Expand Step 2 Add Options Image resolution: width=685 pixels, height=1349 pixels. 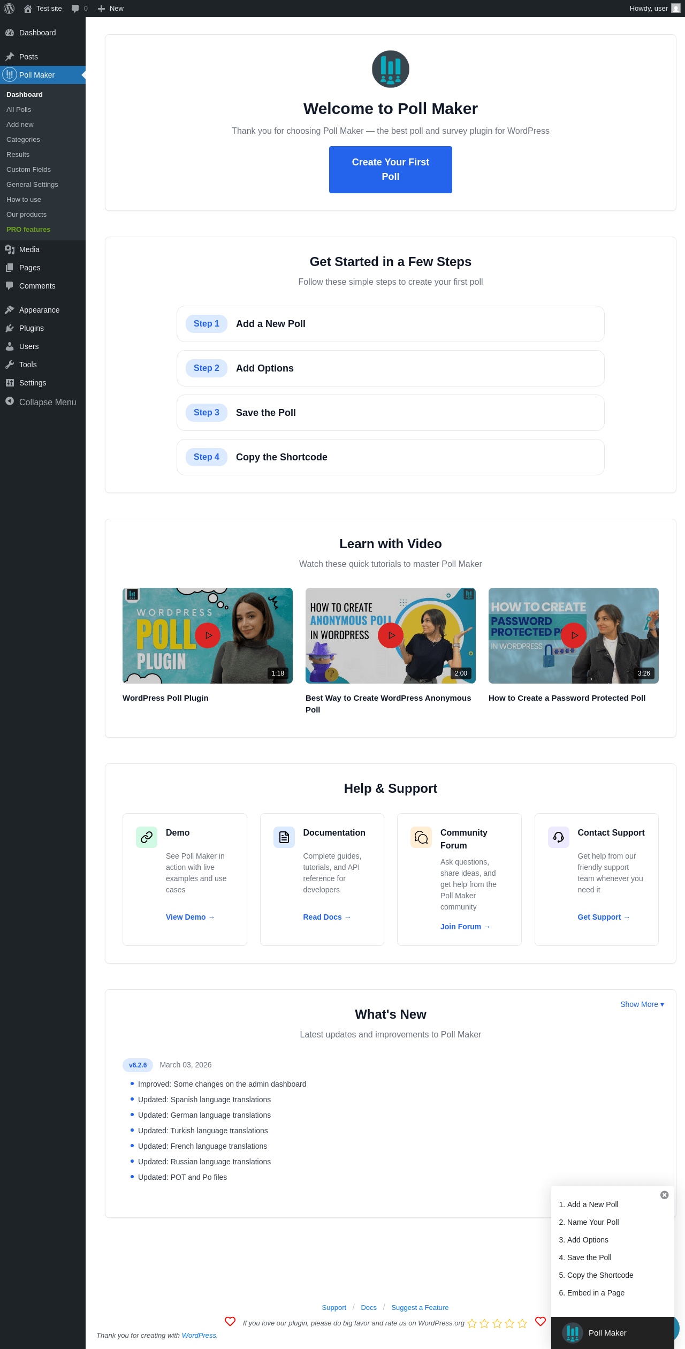click(391, 368)
